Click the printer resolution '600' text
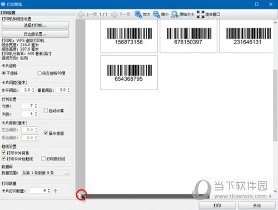Viewport: 278px width, 210px height. (31, 53)
